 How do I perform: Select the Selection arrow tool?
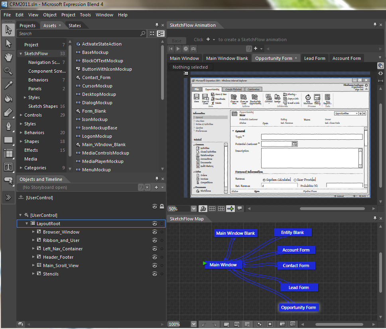click(8, 30)
